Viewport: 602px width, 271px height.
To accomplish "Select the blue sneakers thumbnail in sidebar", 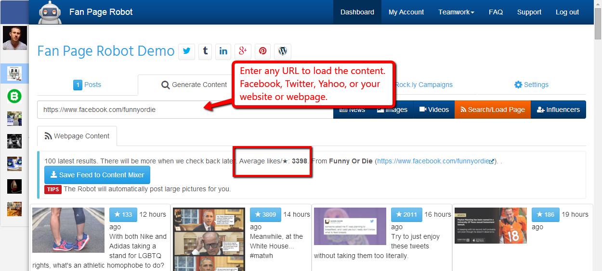I will coord(14,164).
